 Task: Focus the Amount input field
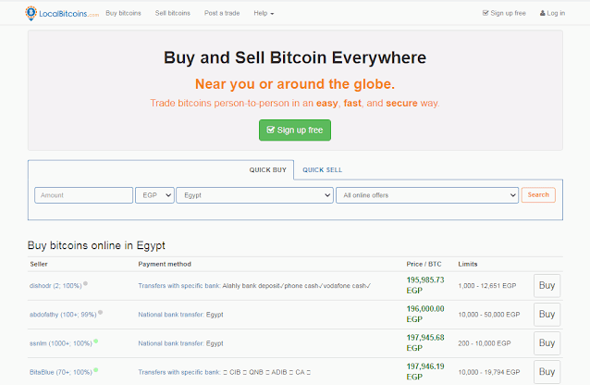pyautogui.click(x=83, y=195)
